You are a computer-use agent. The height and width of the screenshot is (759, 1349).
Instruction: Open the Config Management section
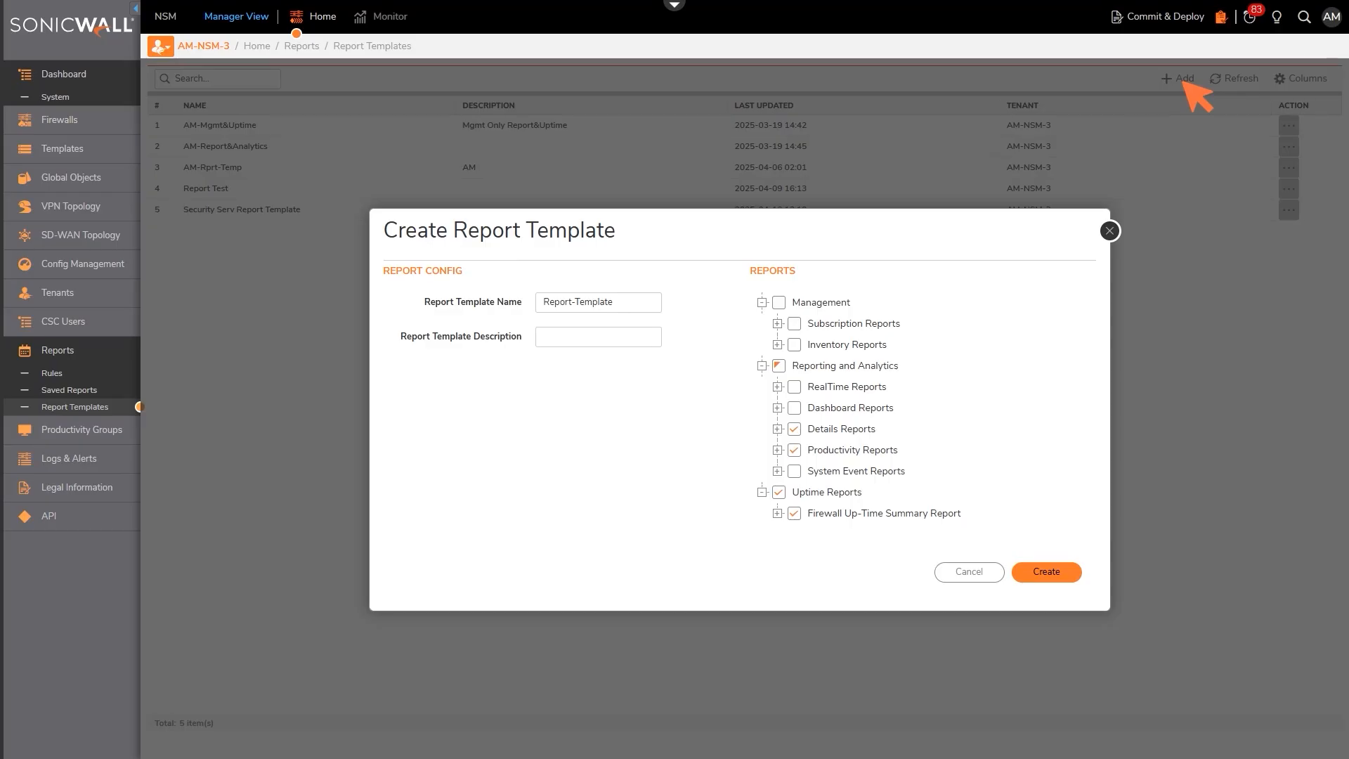click(x=25, y=264)
